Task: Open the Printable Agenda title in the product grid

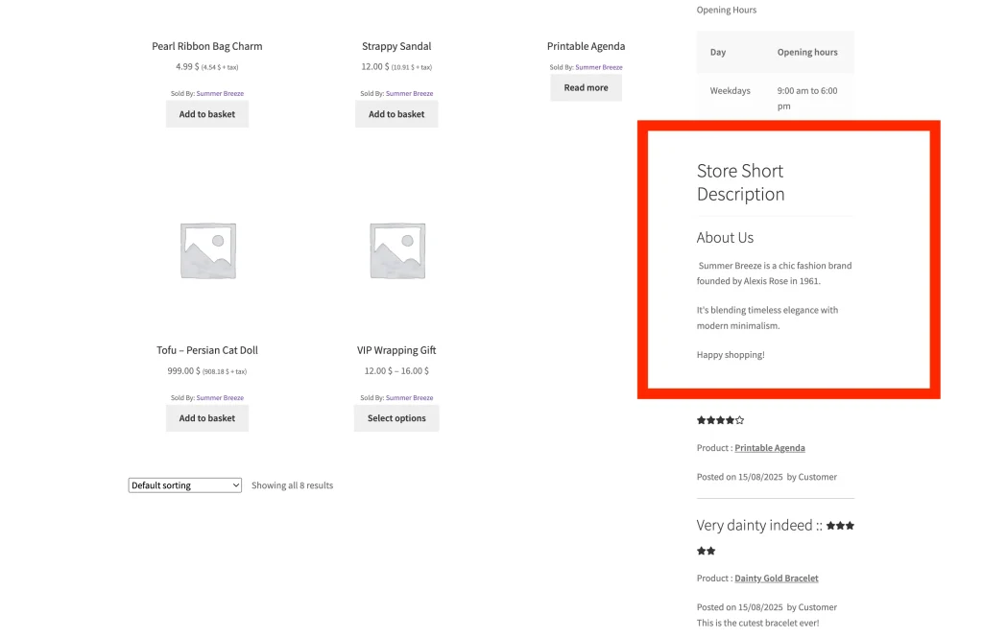Action: click(x=586, y=46)
